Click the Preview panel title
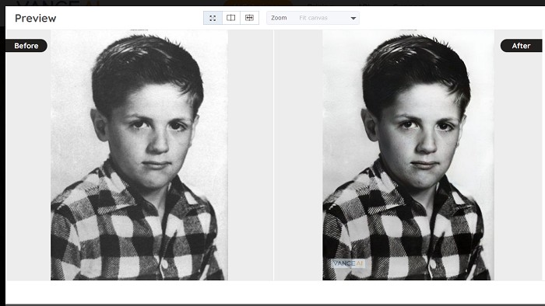The image size is (545, 306). coord(36,18)
